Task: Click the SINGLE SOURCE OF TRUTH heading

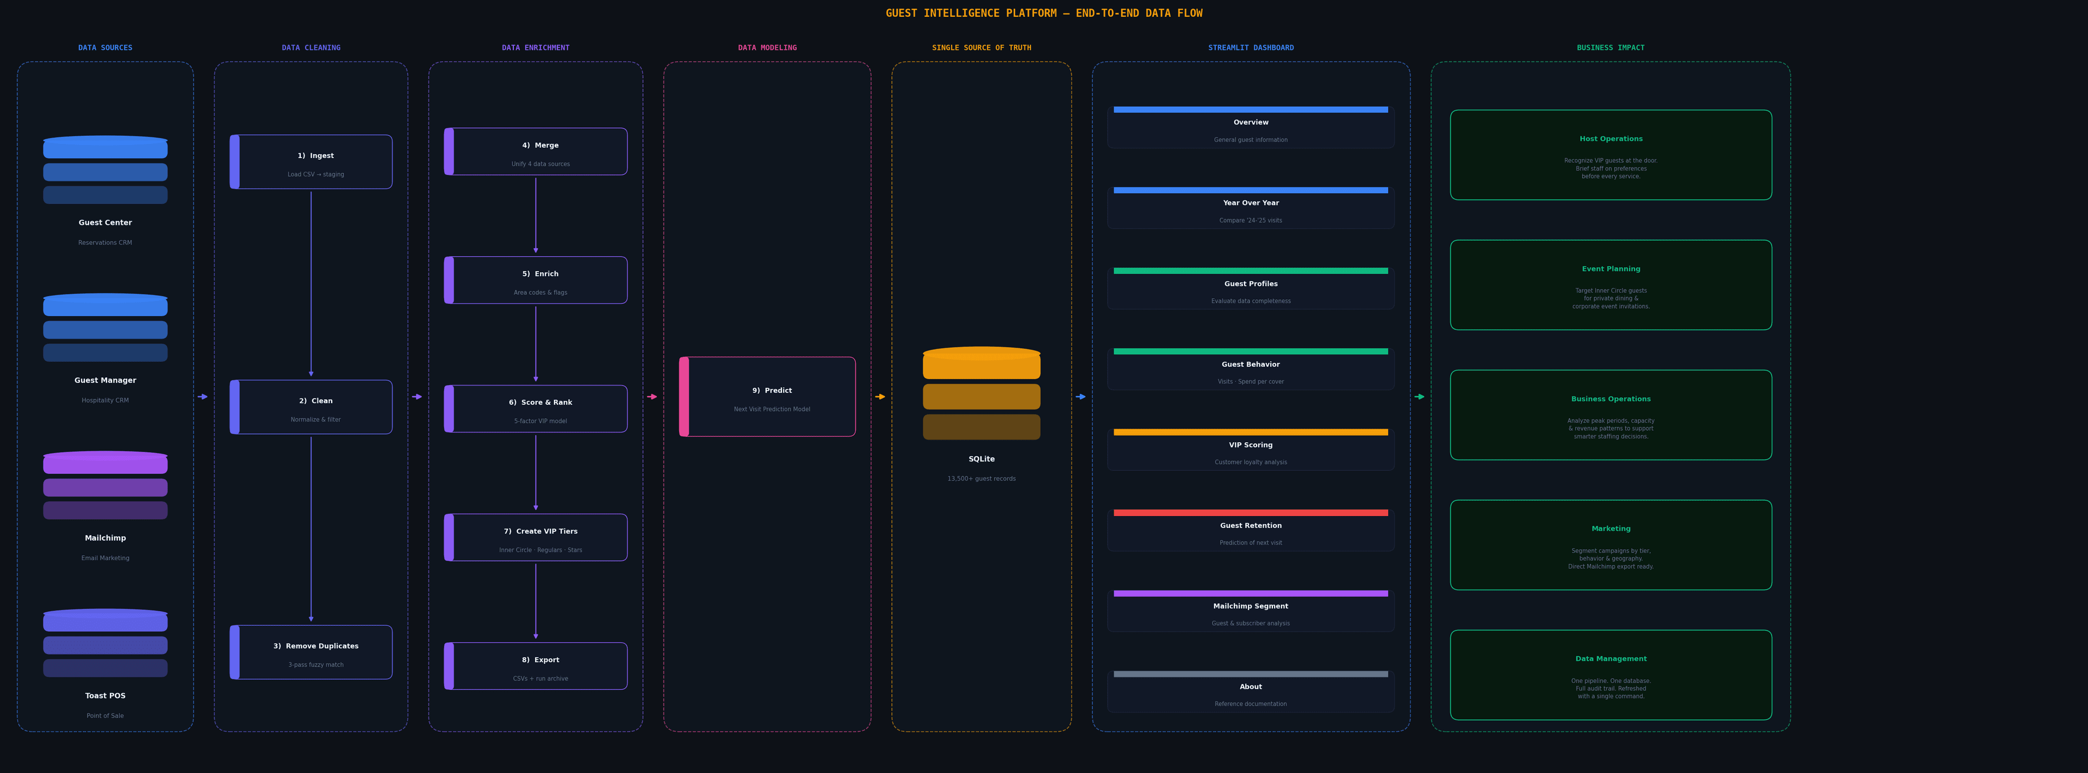Action: [x=981, y=48]
